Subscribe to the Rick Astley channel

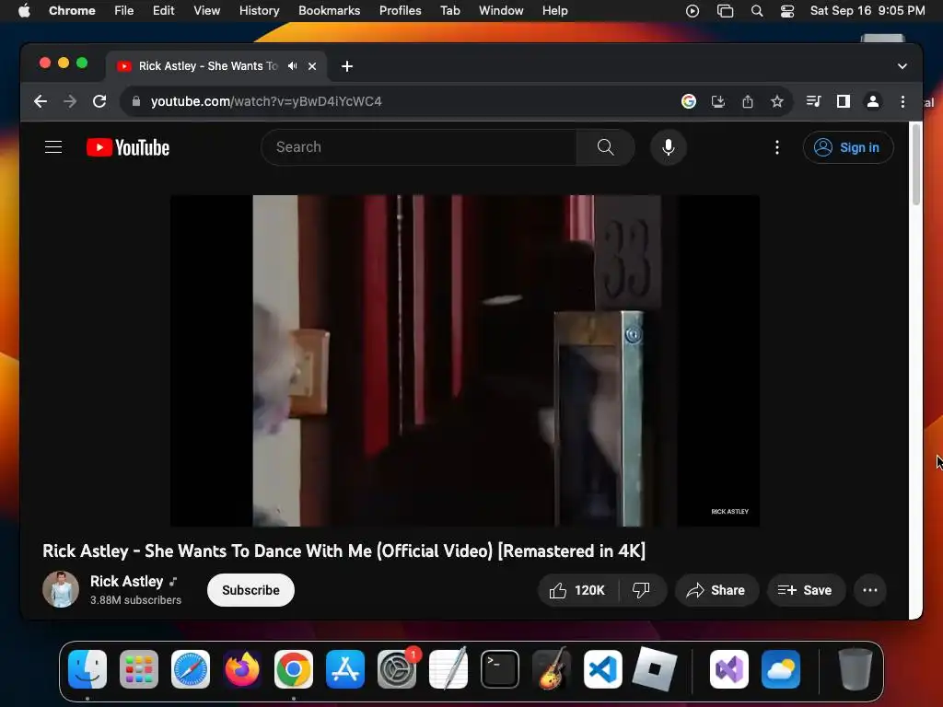(x=250, y=590)
